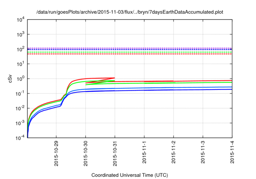This screenshot has width=256, height=179.
Task: Click the 2015-11-3 date tick label
Action: click(203, 152)
